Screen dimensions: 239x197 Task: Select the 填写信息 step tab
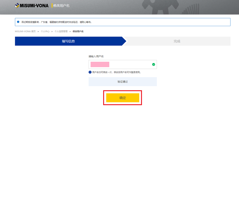pyautogui.click(x=68, y=41)
